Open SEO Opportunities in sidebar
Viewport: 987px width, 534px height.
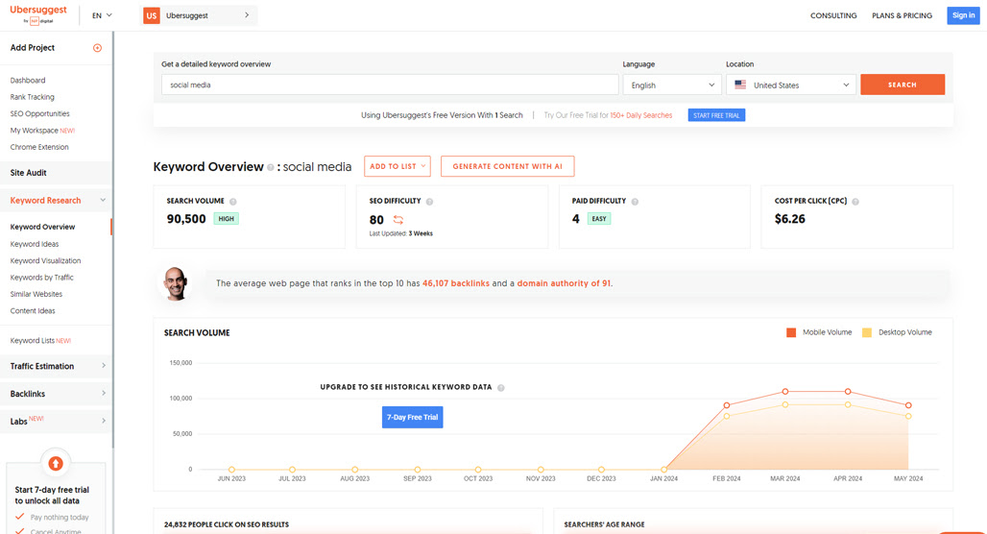[39, 114]
